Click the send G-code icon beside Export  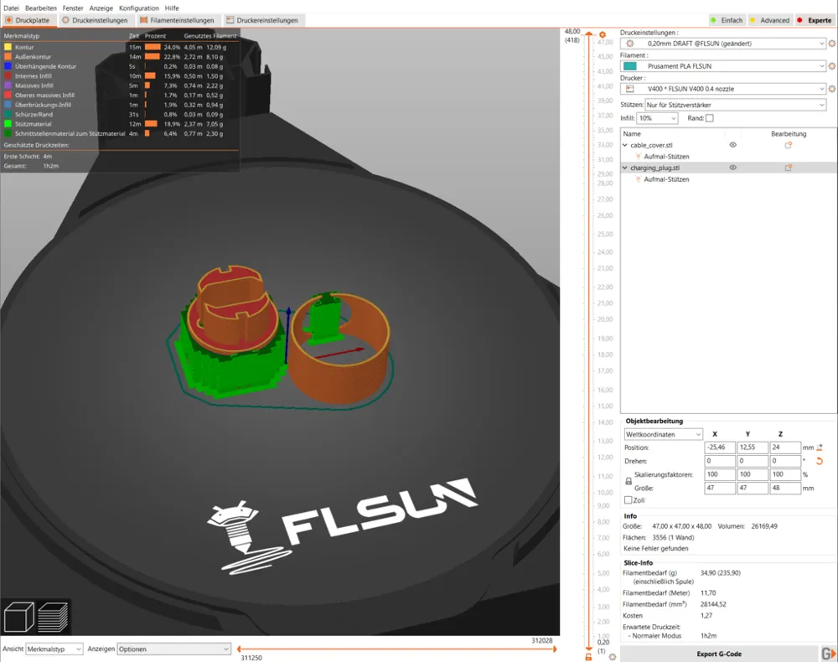(827, 654)
